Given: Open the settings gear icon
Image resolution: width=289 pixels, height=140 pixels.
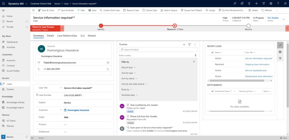Looking at the screenshot, I should click(271, 3).
